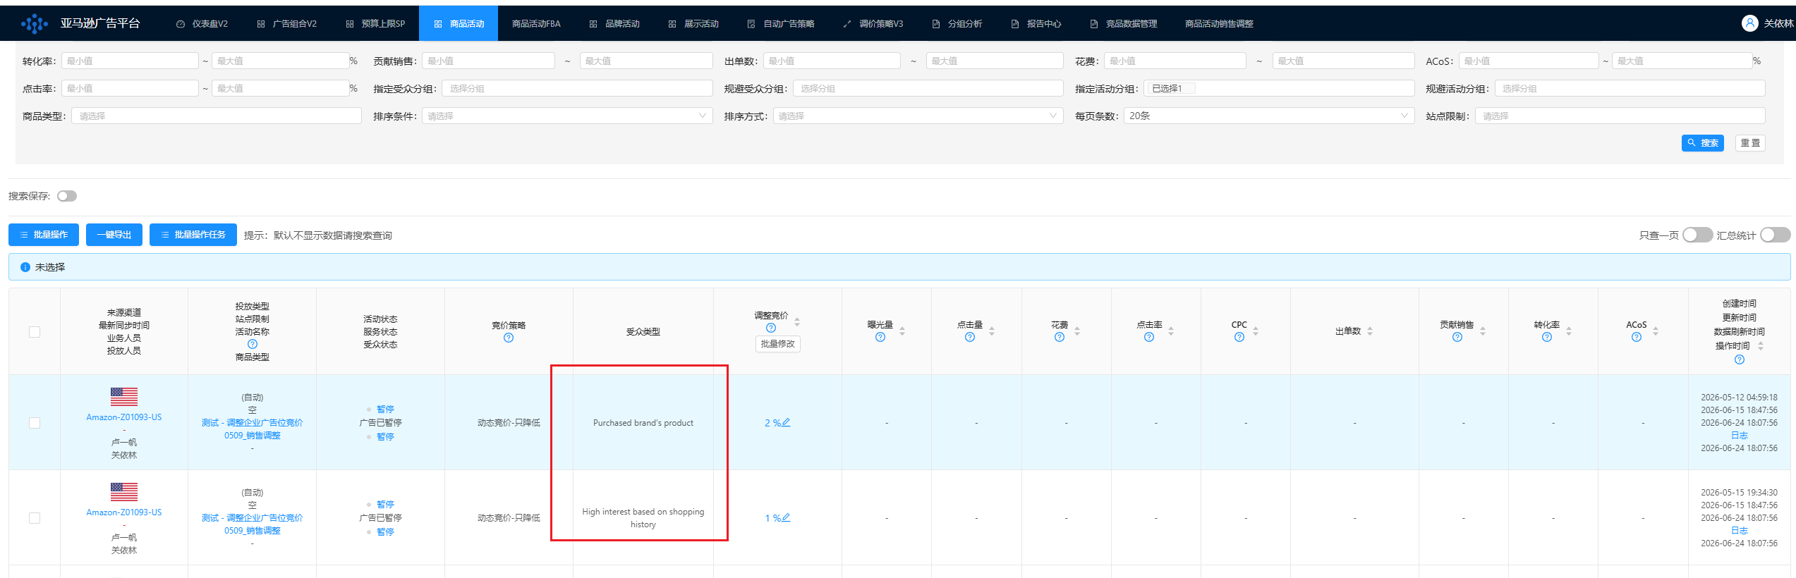Viewport: 1796px width, 578px height.
Task: Open the 报告中心 menu item
Action: (x=1036, y=23)
